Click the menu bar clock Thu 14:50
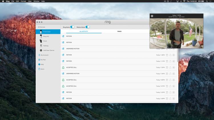This screenshot has width=214, height=120. [192, 1]
